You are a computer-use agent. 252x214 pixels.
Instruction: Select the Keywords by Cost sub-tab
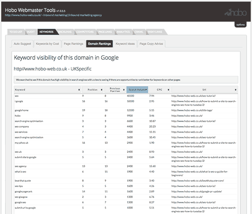[x=47, y=44]
